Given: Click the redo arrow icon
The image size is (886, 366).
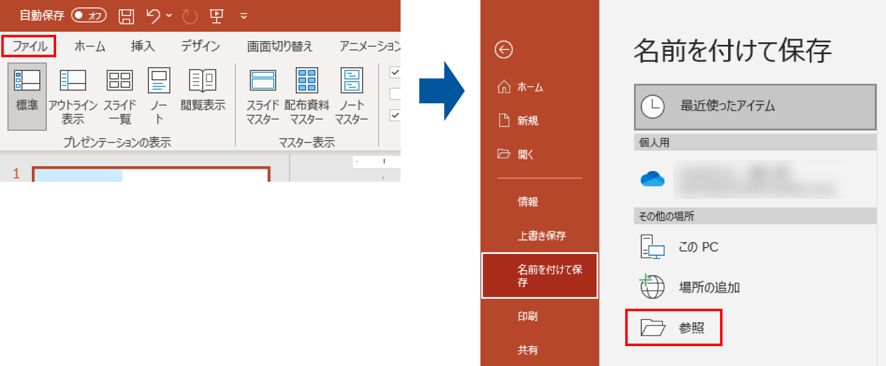Looking at the screenshot, I should click(188, 16).
